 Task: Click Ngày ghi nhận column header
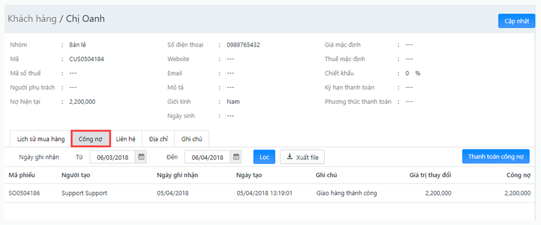pyautogui.click(x=177, y=175)
